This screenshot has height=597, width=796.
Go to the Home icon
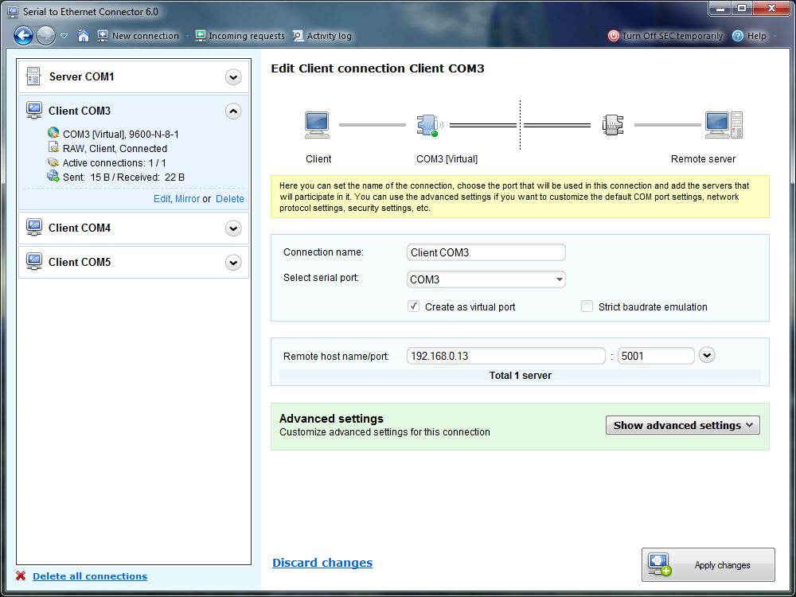(x=84, y=36)
